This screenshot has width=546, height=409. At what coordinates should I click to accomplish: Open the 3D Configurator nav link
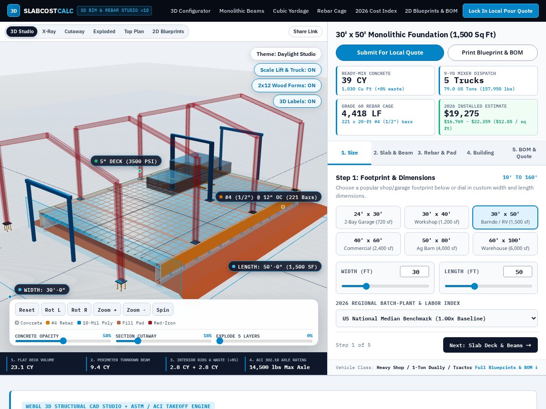(191, 11)
